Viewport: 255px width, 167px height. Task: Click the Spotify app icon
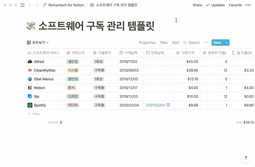(x=30, y=105)
